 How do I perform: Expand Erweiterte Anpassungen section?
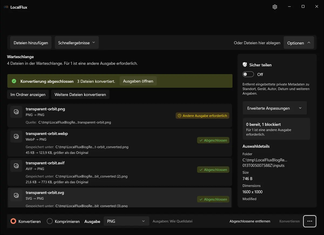click(x=275, y=108)
